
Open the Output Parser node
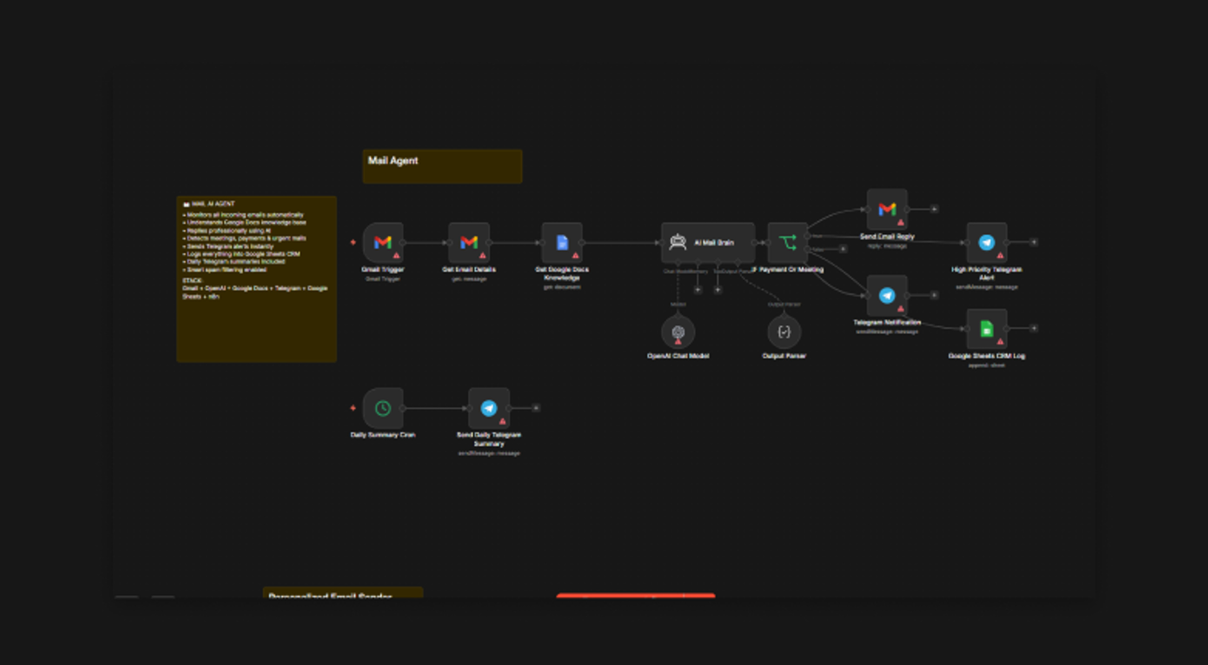click(x=784, y=332)
